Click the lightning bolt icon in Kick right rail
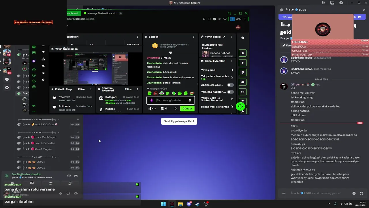The height and width of the screenshot is (208, 369). [243, 63]
